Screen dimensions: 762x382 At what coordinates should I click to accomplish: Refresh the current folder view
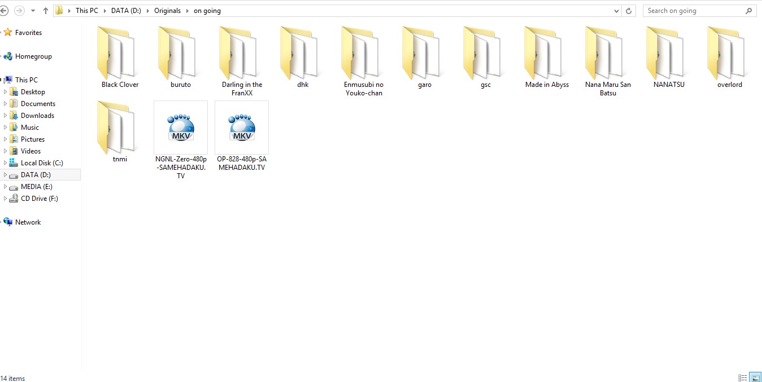[629, 11]
